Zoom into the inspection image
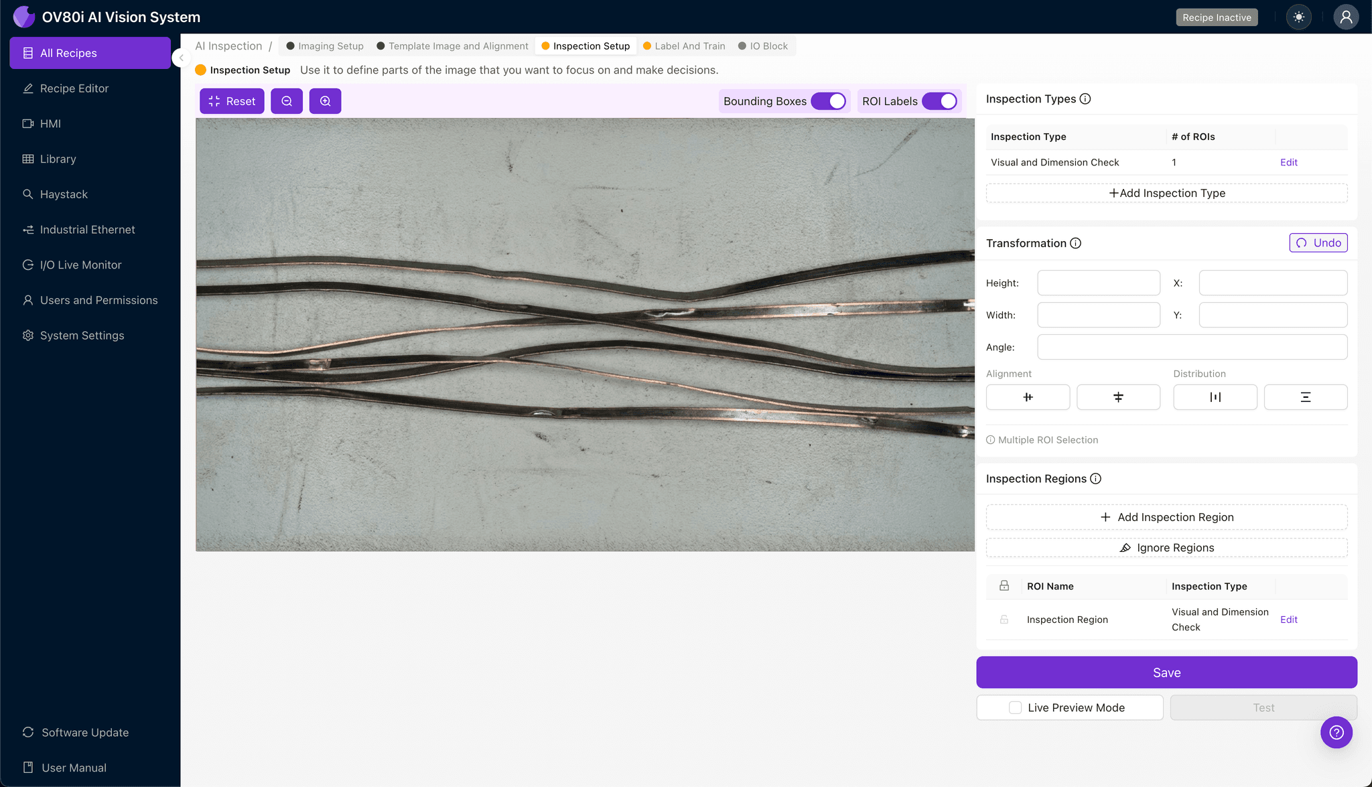This screenshot has height=787, width=1372. tap(325, 100)
